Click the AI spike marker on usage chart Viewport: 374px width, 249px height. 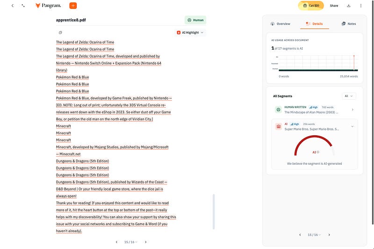[x=354, y=63]
